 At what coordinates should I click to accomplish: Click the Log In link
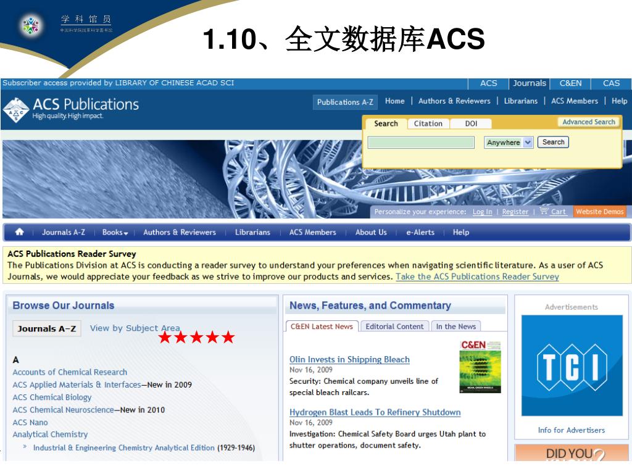482,212
